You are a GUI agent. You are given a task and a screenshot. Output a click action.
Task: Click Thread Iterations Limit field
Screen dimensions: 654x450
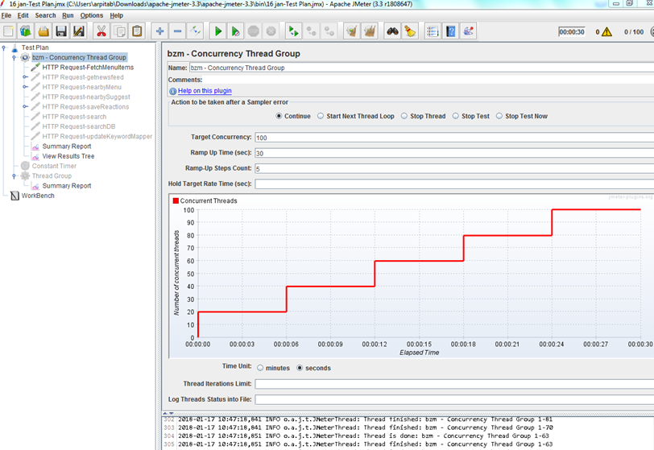[454, 384]
